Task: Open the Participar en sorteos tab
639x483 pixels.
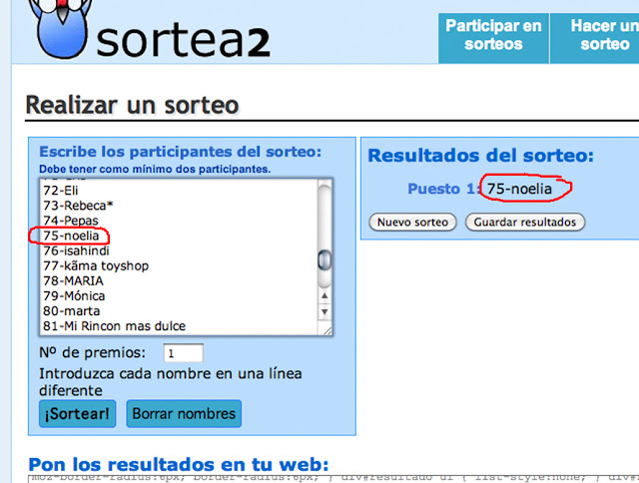Action: click(x=492, y=35)
